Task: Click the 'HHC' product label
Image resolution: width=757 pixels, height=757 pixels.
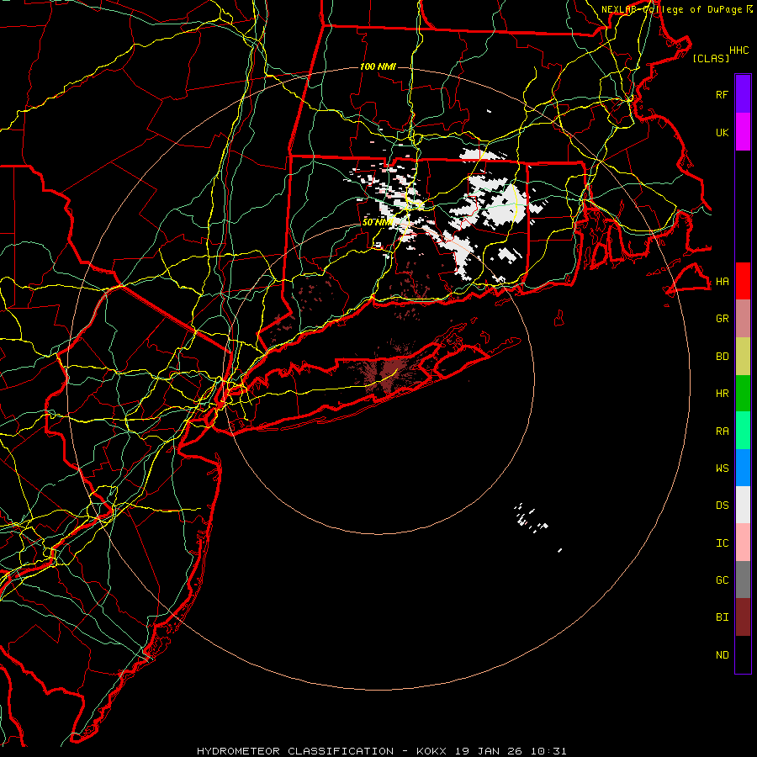Action: coord(738,50)
